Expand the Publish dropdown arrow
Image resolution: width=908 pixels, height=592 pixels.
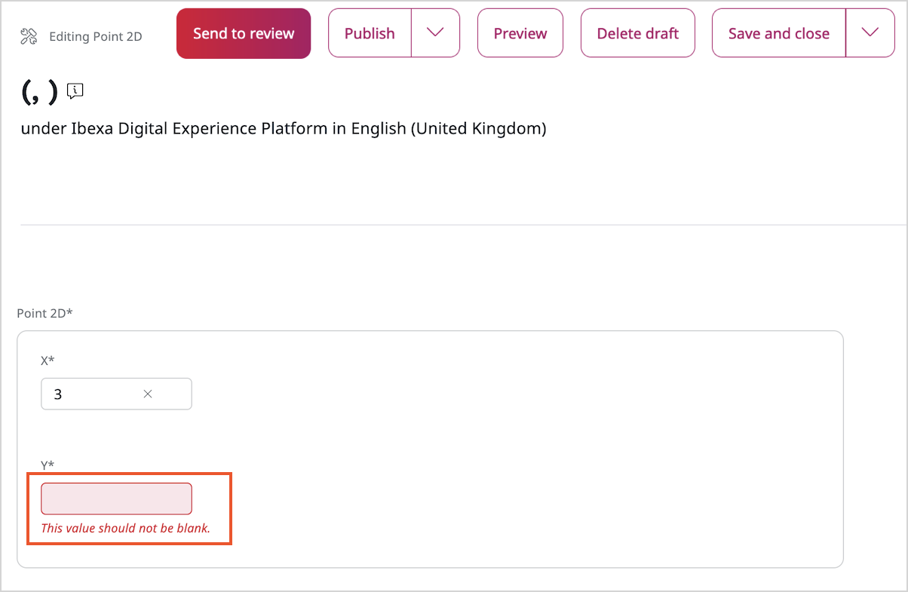pyautogui.click(x=435, y=33)
